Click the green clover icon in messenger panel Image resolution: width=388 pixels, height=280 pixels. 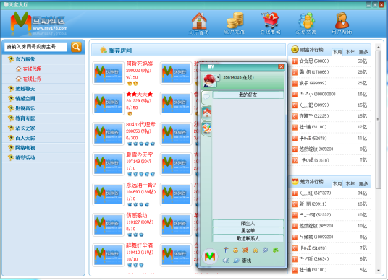(x=275, y=250)
